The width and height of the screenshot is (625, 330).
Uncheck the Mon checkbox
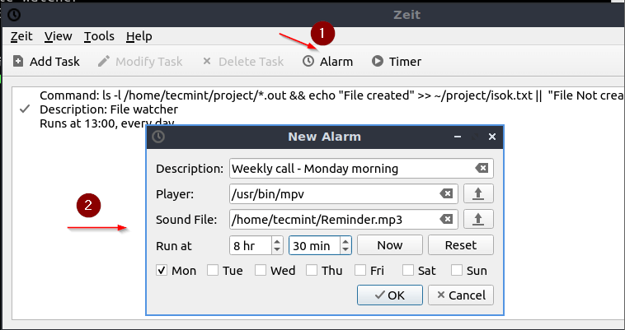[x=162, y=271]
